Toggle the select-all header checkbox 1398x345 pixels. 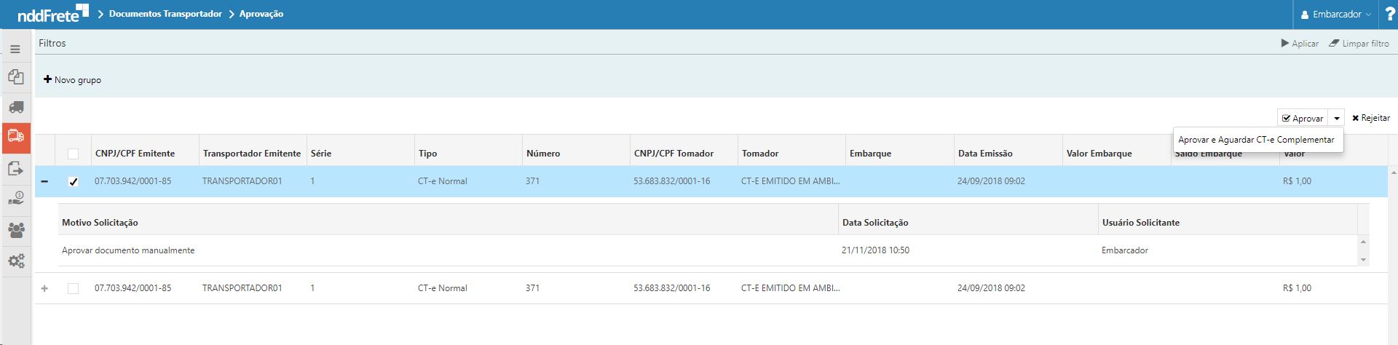[73, 154]
